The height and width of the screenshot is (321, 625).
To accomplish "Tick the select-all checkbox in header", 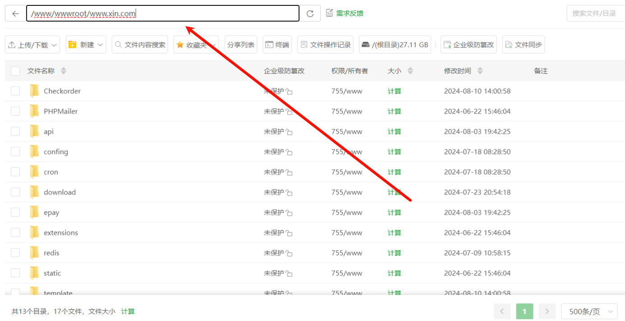I will pyautogui.click(x=15, y=71).
